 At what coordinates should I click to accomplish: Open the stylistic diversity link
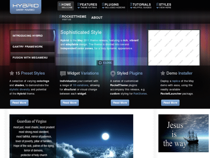[20, 89]
